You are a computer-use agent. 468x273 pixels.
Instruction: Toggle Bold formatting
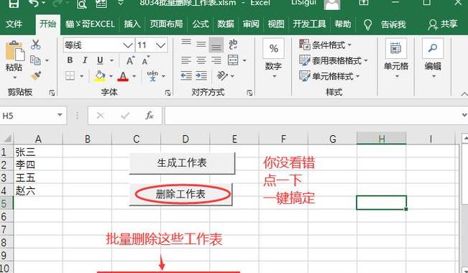click(x=70, y=60)
